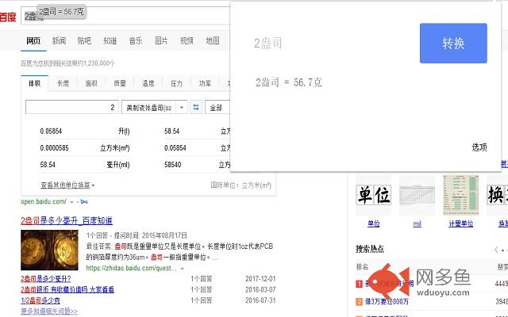Select the 体积 converter tab
Image resolution: width=508 pixels, height=317 pixels.
coord(35,83)
